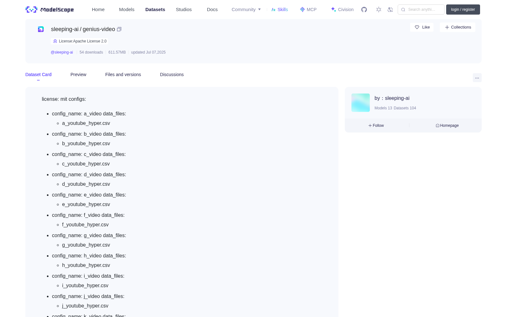507x317 pixels.
Task: Click the h_youtube_hyper.csv entry
Action: 86,265
